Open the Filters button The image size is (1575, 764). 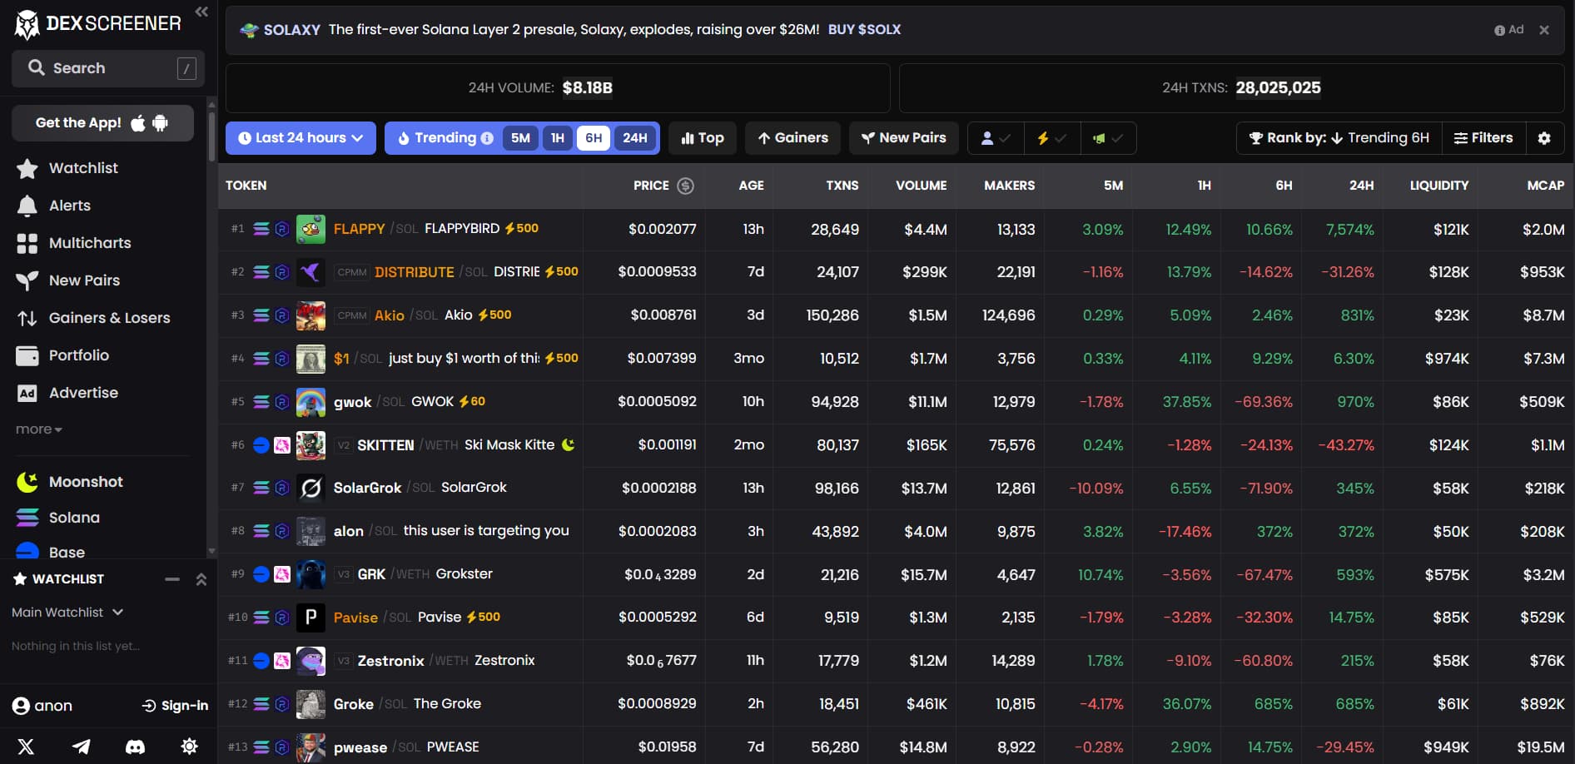1483,138
